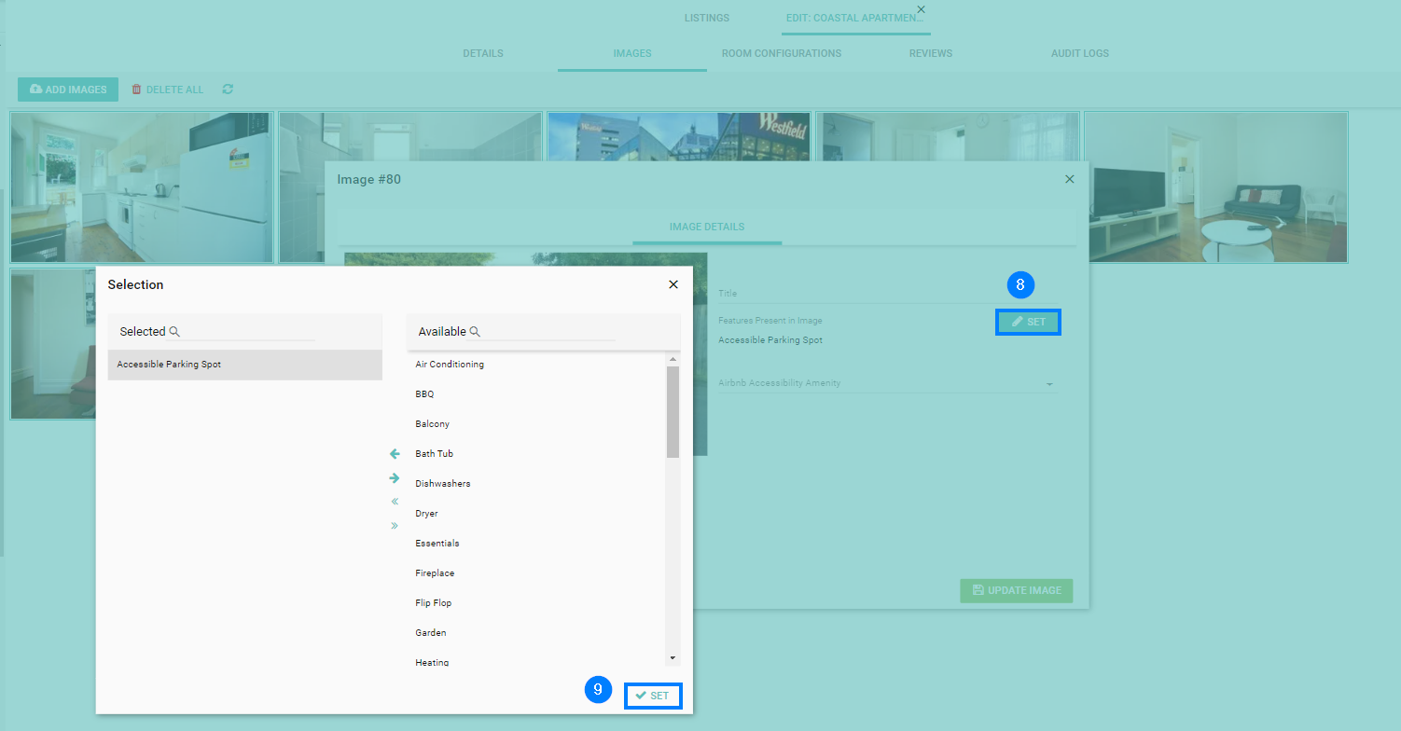Close the Selection dialog with X

point(673,284)
